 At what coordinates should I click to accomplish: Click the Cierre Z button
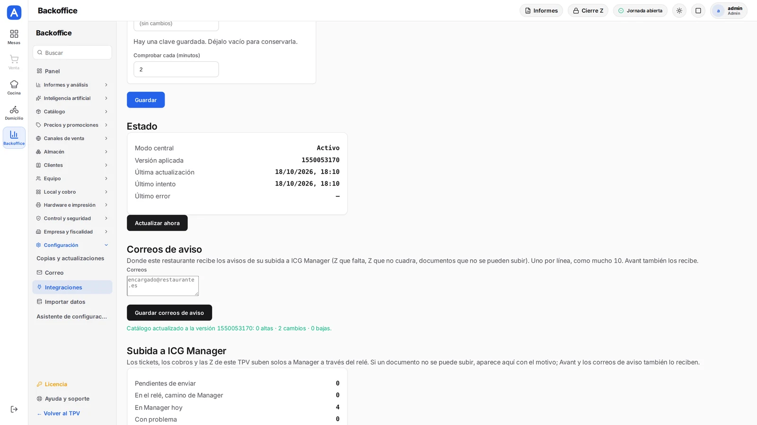[x=588, y=10]
